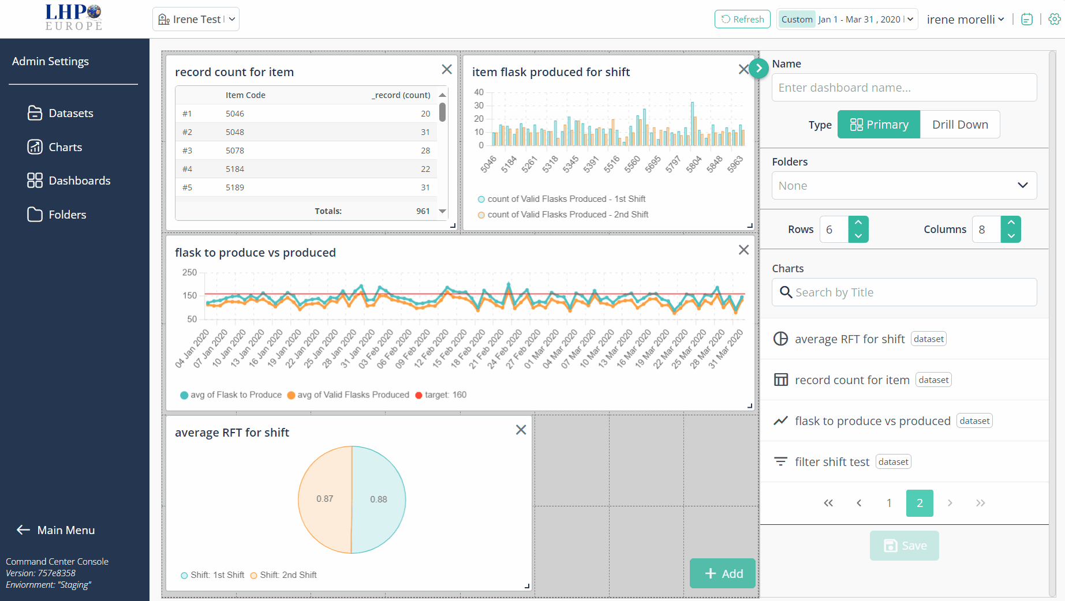This screenshot has height=601, width=1065.
Task: Go to Dashboards section
Action: pos(69,181)
